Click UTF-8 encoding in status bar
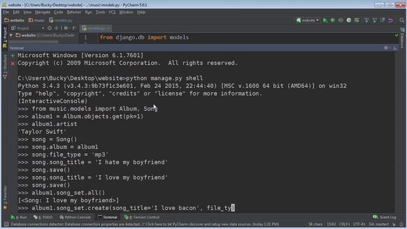The width and height of the screenshot is (407, 229). click(x=359, y=224)
